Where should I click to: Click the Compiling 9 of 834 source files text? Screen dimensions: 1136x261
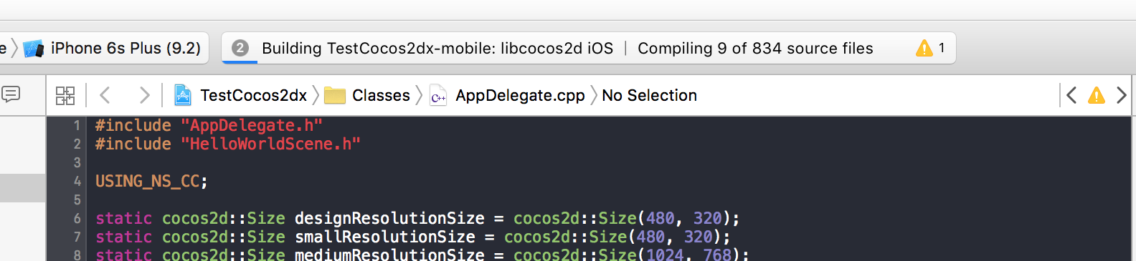coord(755,48)
